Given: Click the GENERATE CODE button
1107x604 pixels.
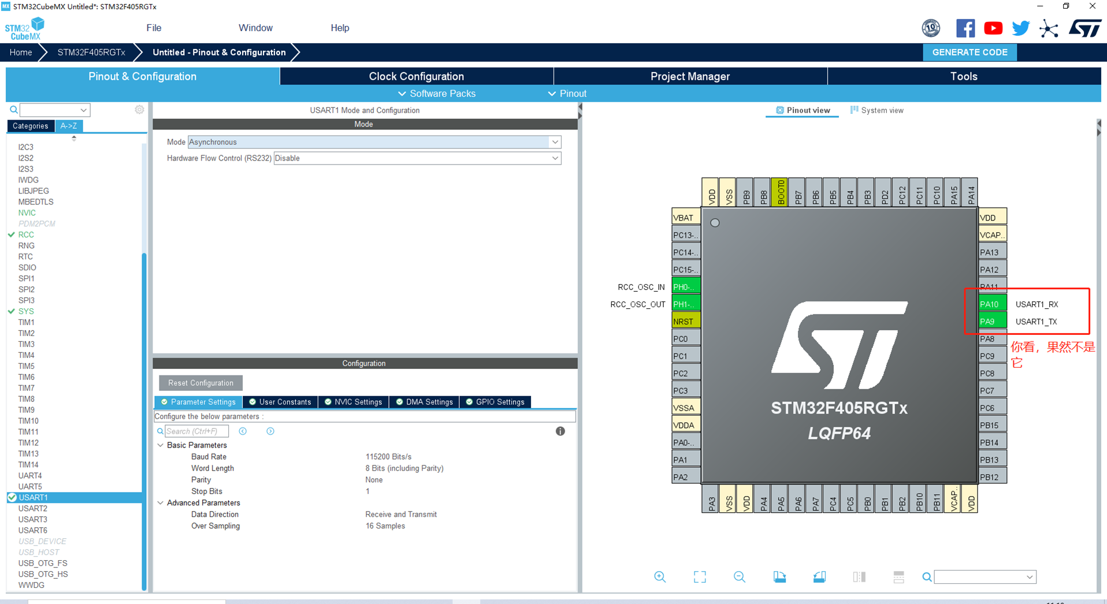Looking at the screenshot, I should point(970,52).
